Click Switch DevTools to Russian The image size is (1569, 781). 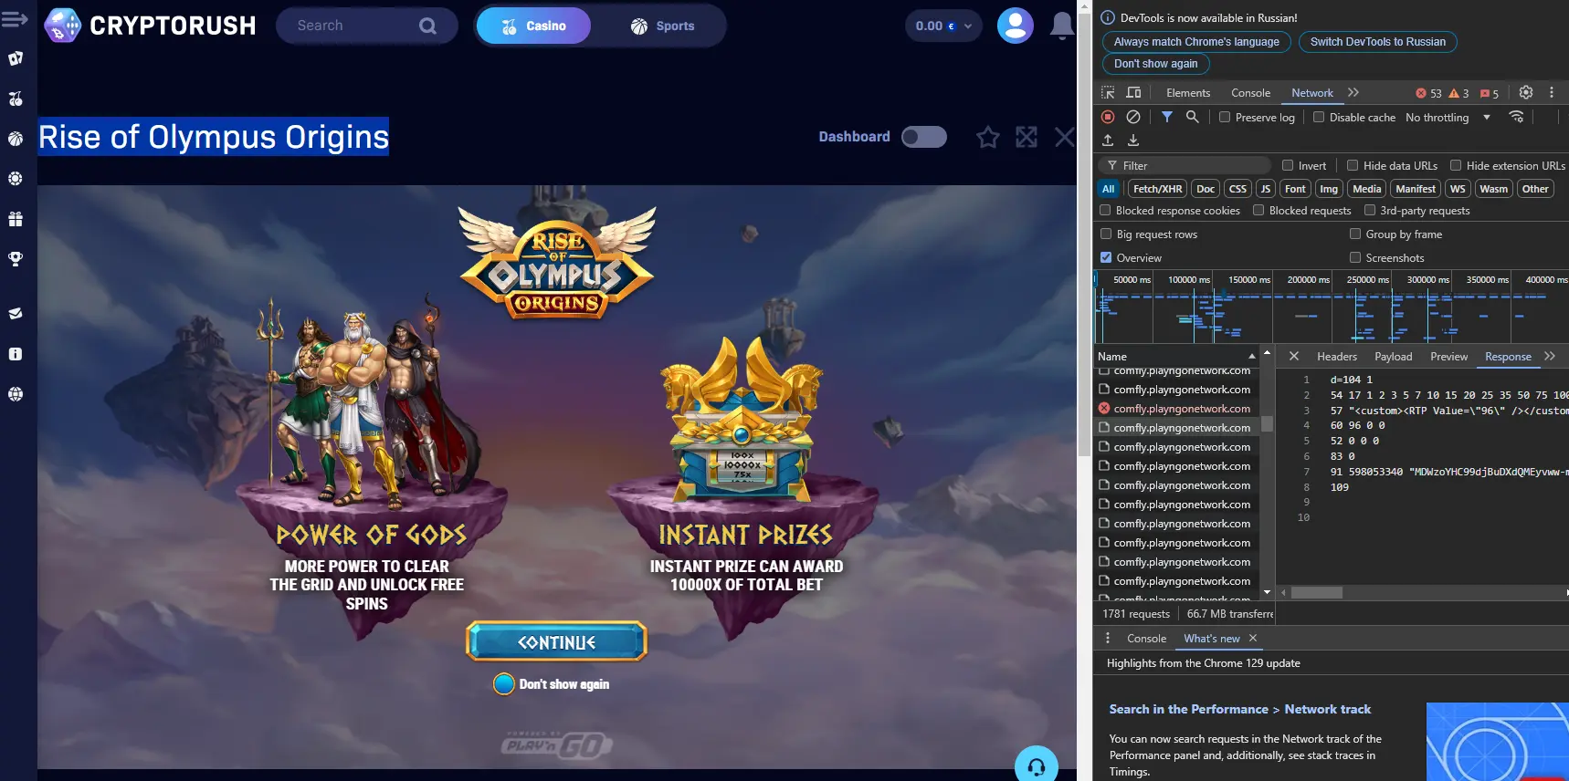point(1378,42)
